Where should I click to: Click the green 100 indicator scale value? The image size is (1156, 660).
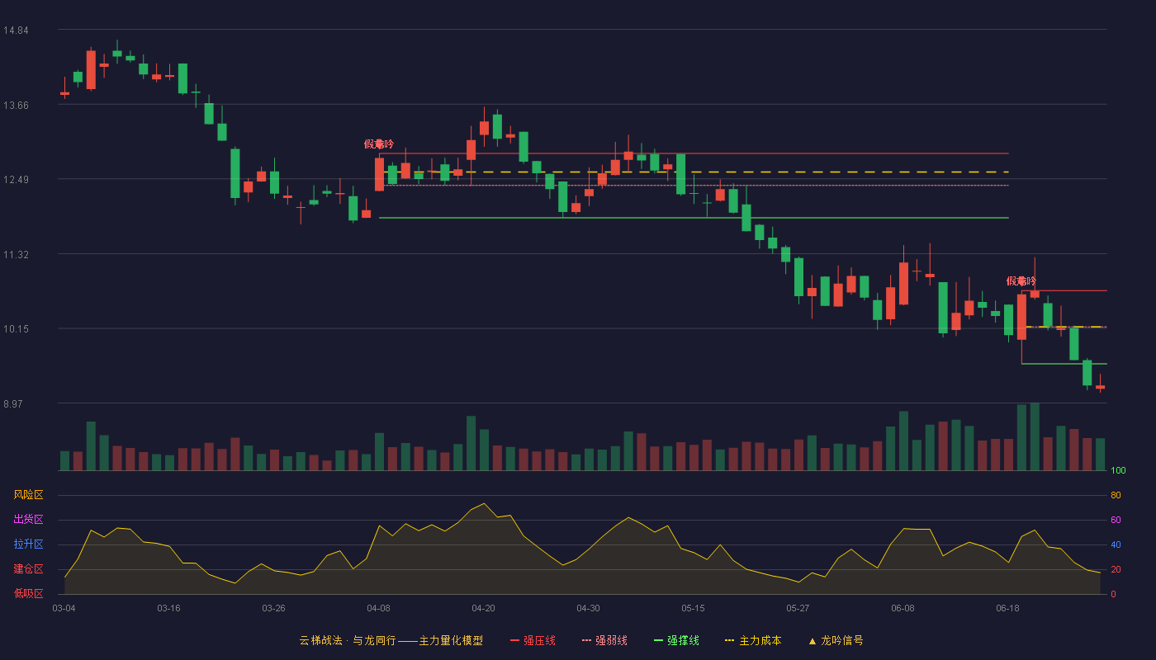(1119, 471)
